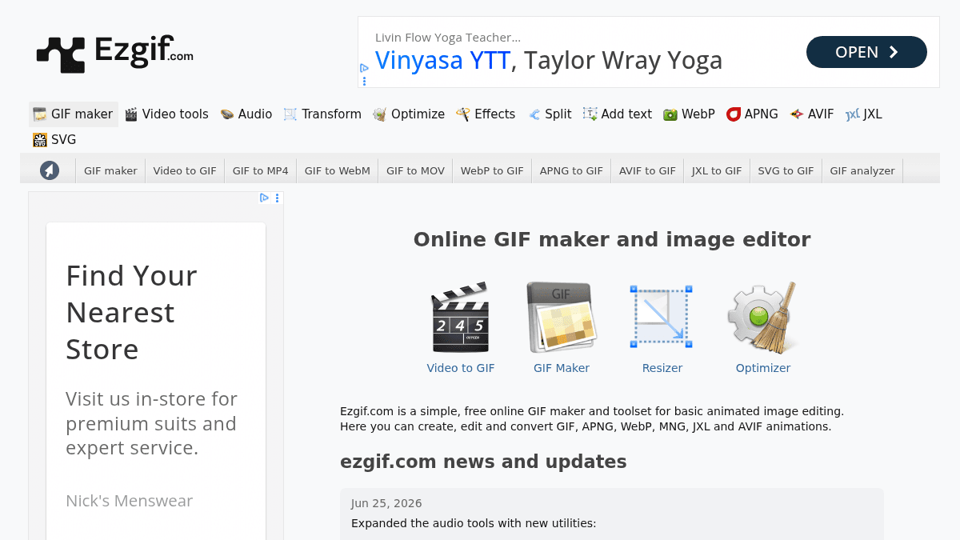
Task: Click the Nick's Menswear ad text
Action: tap(130, 501)
